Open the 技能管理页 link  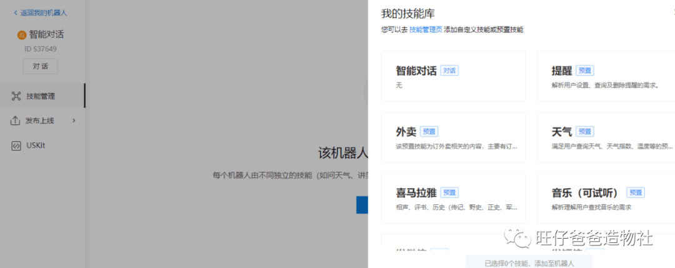426,30
